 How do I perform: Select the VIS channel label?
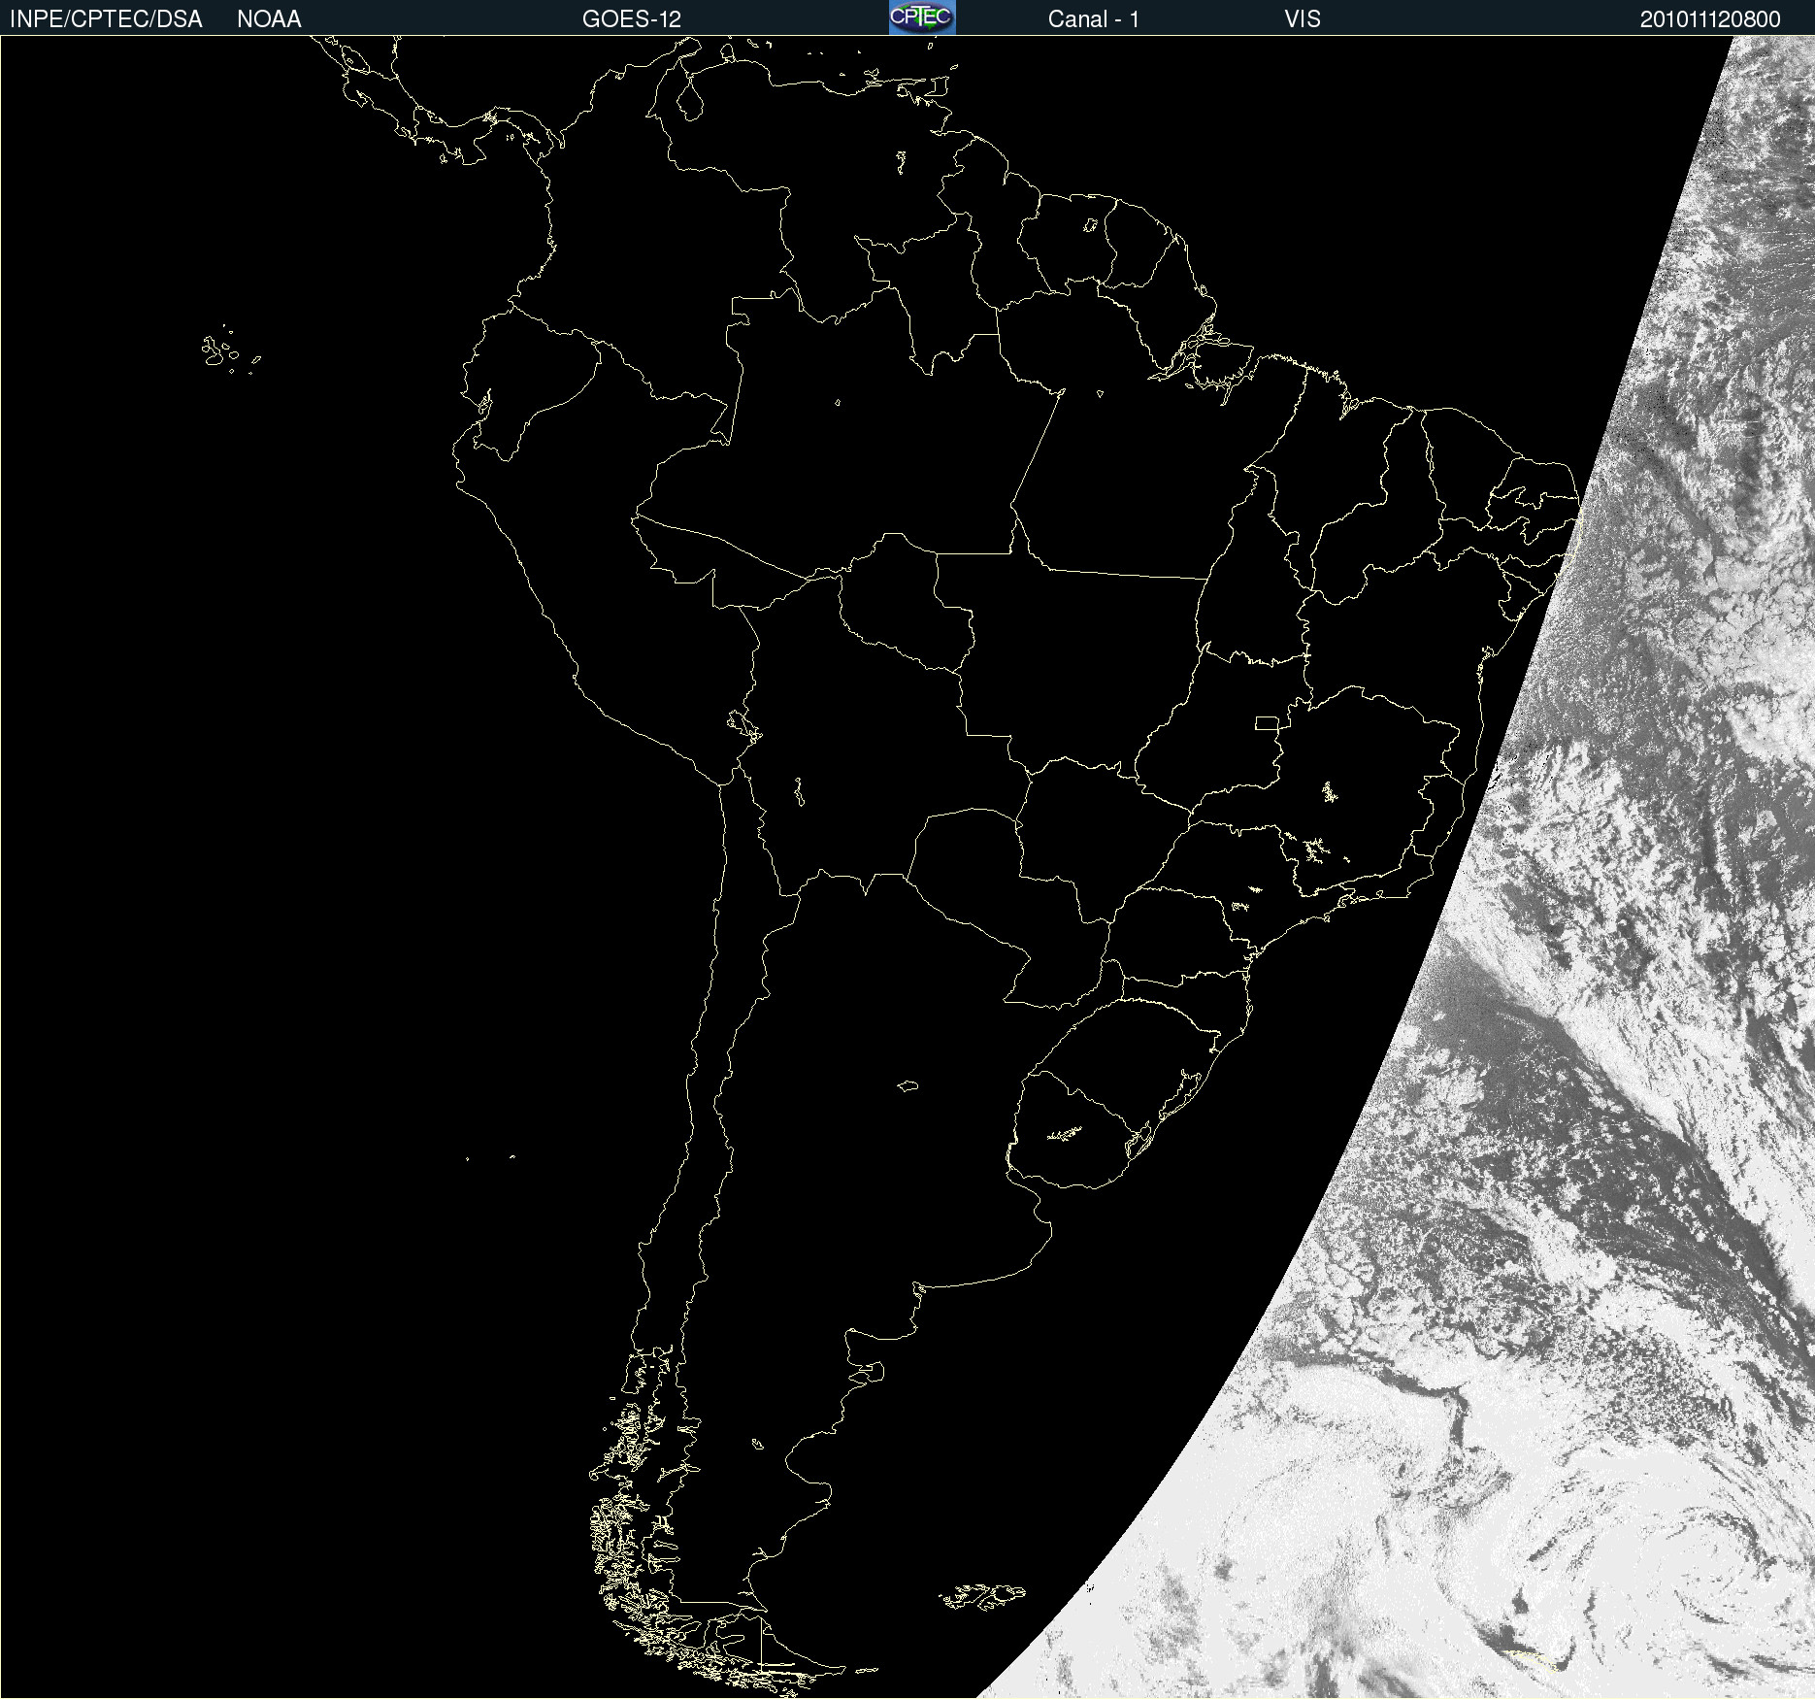click(x=1303, y=19)
